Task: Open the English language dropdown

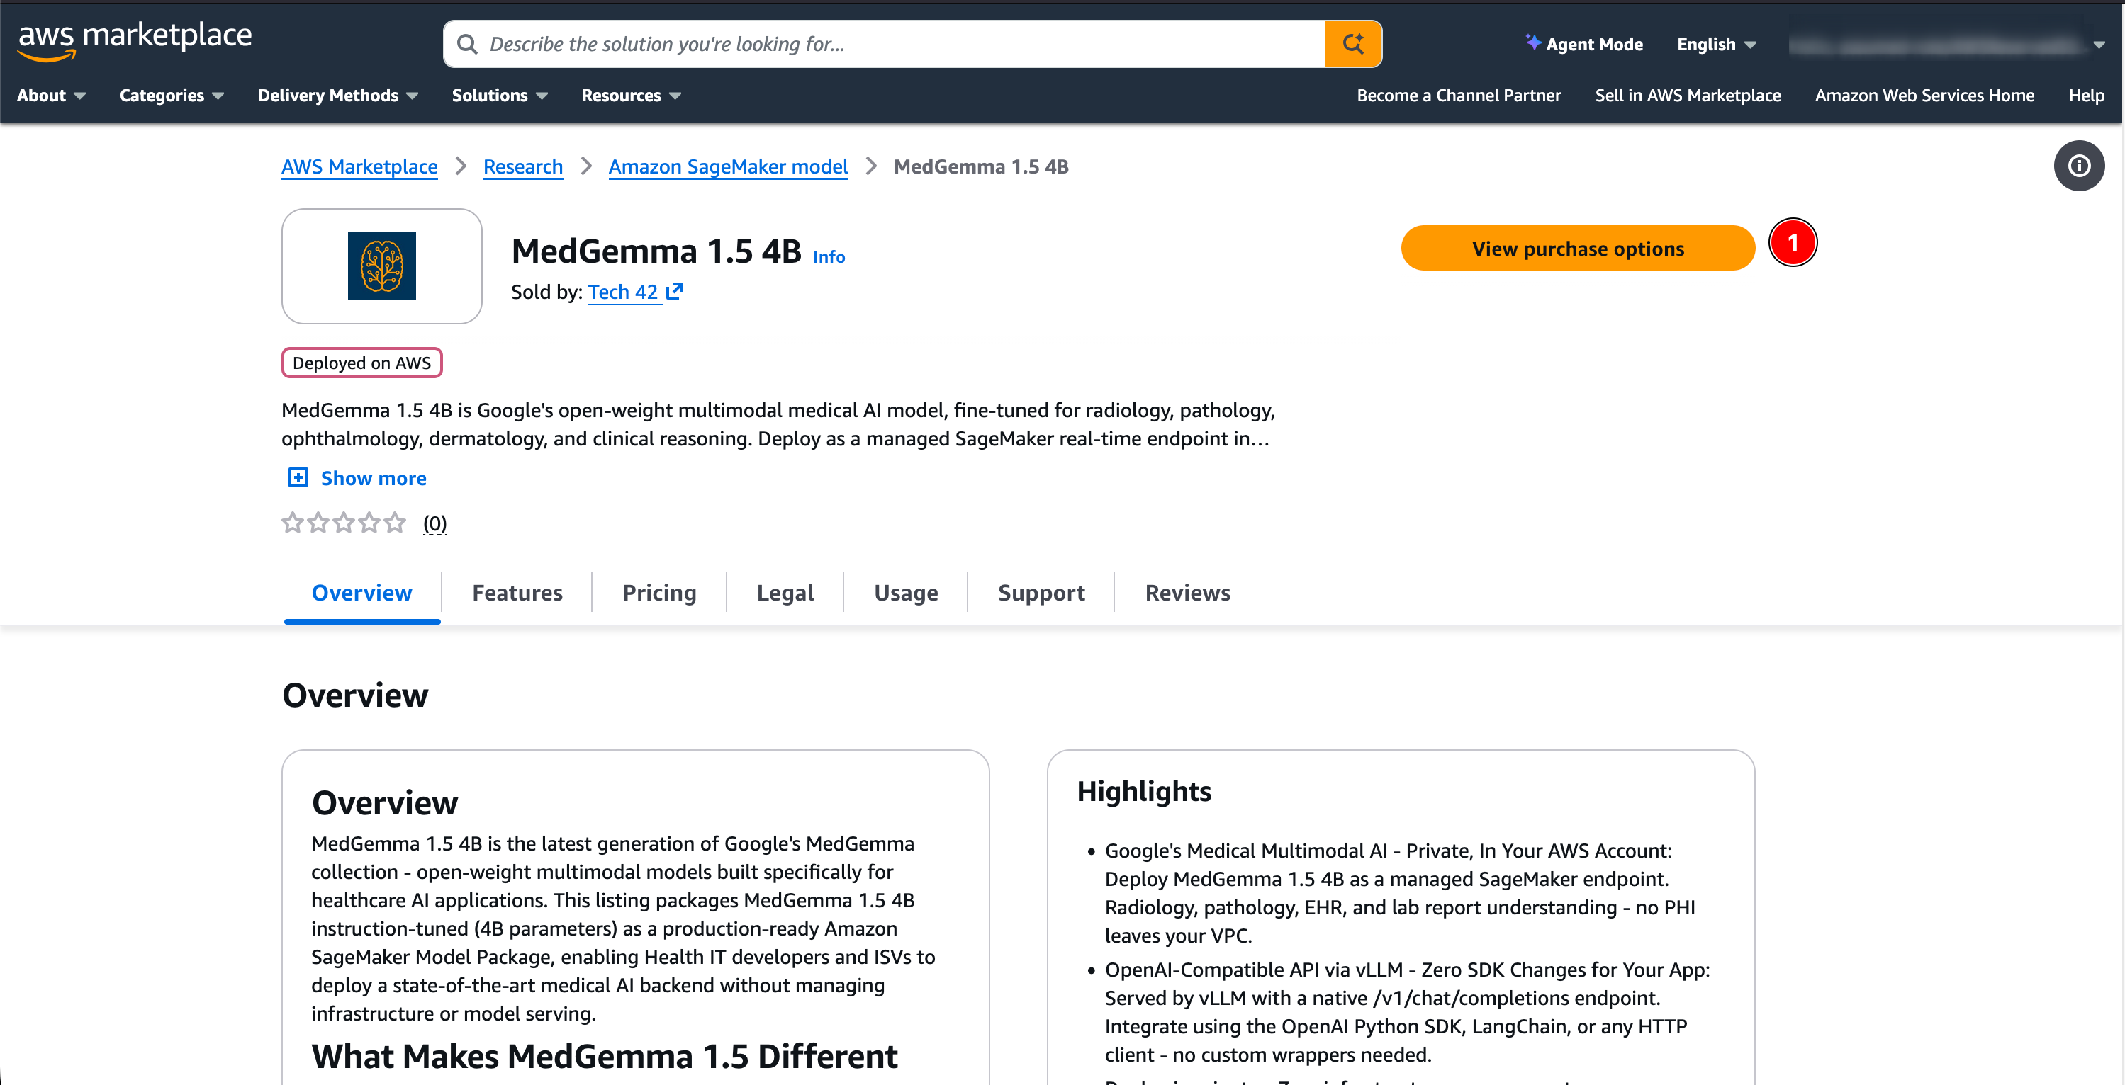Action: coord(1717,45)
